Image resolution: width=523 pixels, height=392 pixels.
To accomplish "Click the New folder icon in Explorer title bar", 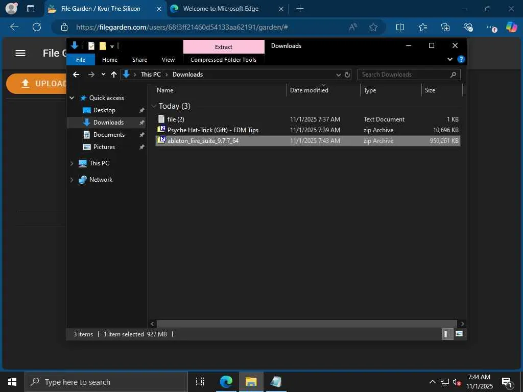I will (x=103, y=46).
